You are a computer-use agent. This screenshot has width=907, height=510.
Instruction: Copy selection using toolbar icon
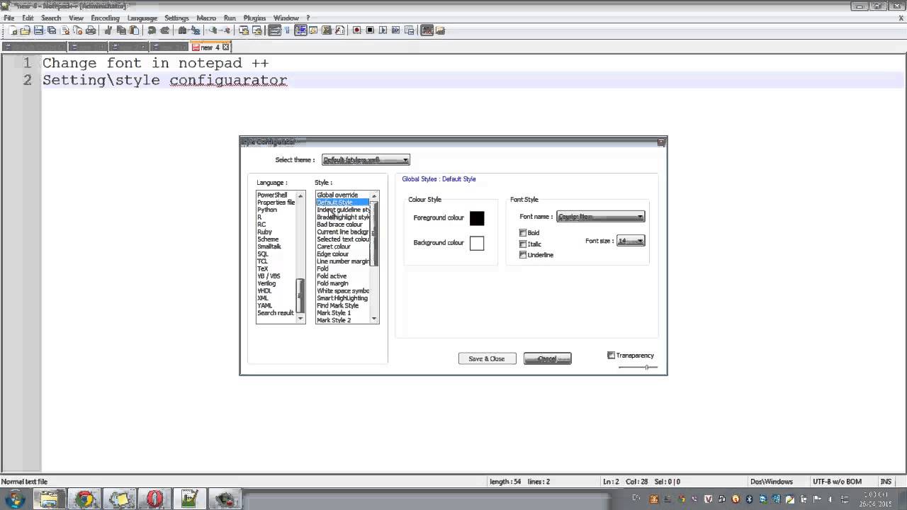click(121, 30)
